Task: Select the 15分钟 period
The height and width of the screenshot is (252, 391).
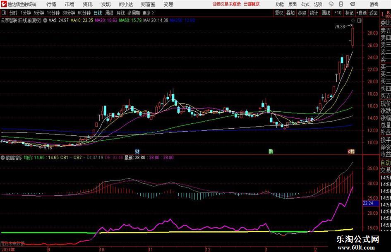Action: 53,13
